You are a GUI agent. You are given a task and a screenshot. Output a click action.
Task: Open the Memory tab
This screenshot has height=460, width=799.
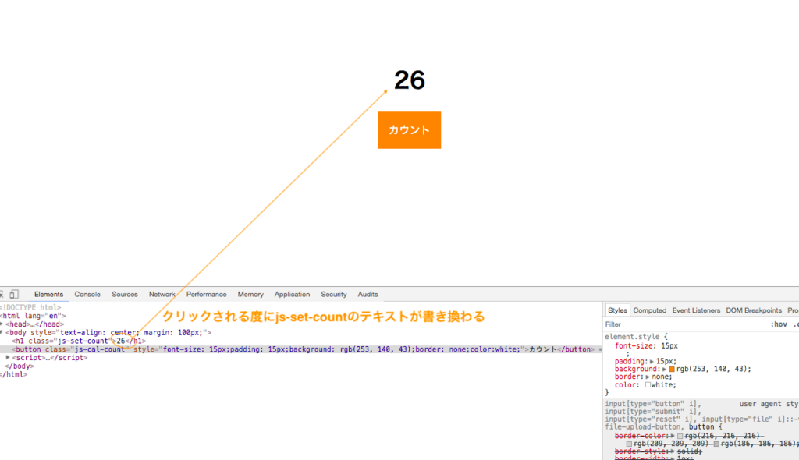pos(250,295)
